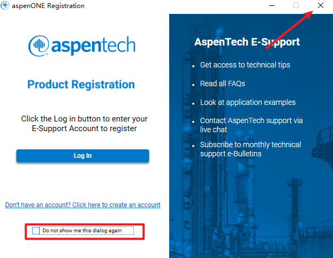The width and height of the screenshot is (333, 258).
Task: Click 'Look at application examples' item
Action: click(x=247, y=102)
